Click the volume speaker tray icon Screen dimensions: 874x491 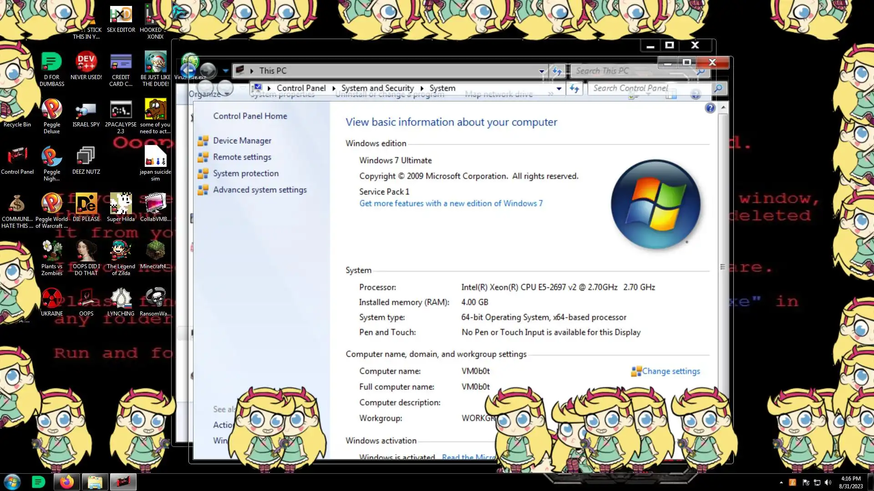click(x=828, y=482)
